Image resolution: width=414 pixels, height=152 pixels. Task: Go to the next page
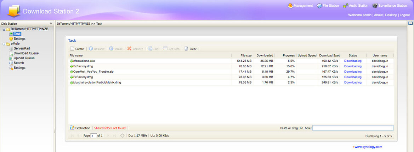point(108,136)
